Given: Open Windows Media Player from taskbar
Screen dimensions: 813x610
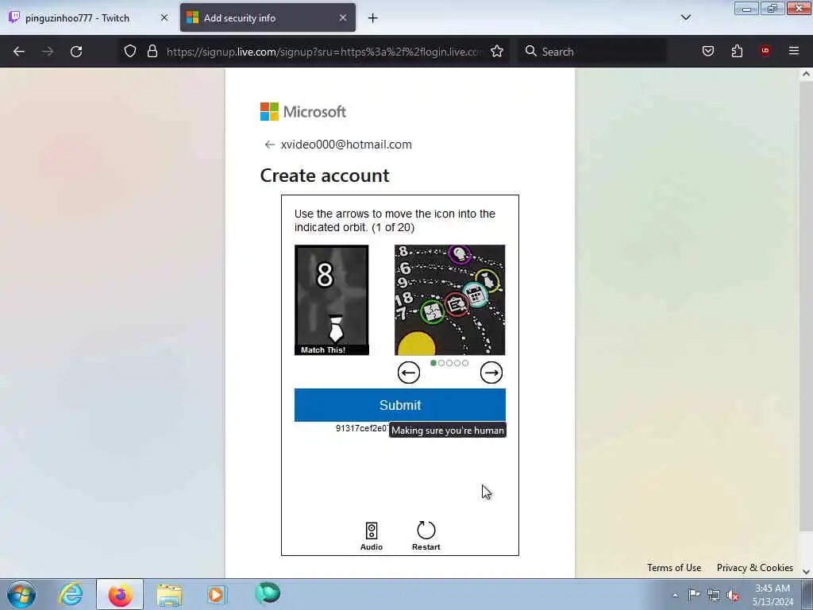Looking at the screenshot, I should click(x=217, y=594).
